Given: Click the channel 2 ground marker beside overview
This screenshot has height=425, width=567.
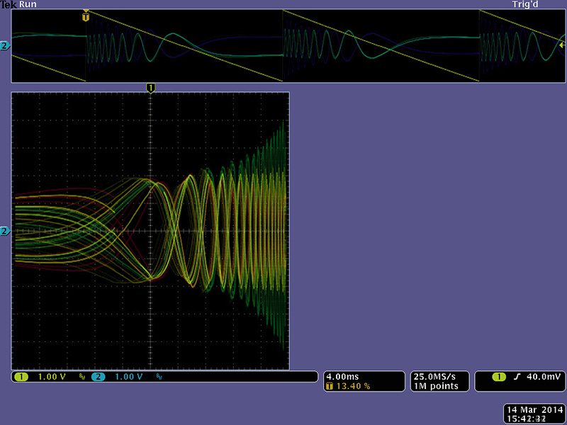Looking at the screenshot, I should click(6, 46).
